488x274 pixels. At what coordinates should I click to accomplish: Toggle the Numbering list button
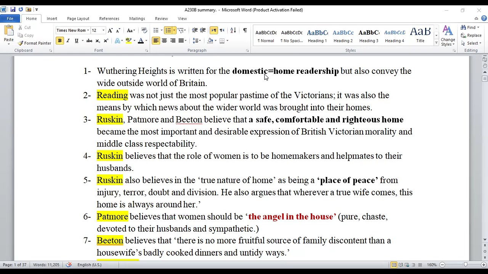pyautogui.click(x=168, y=30)
